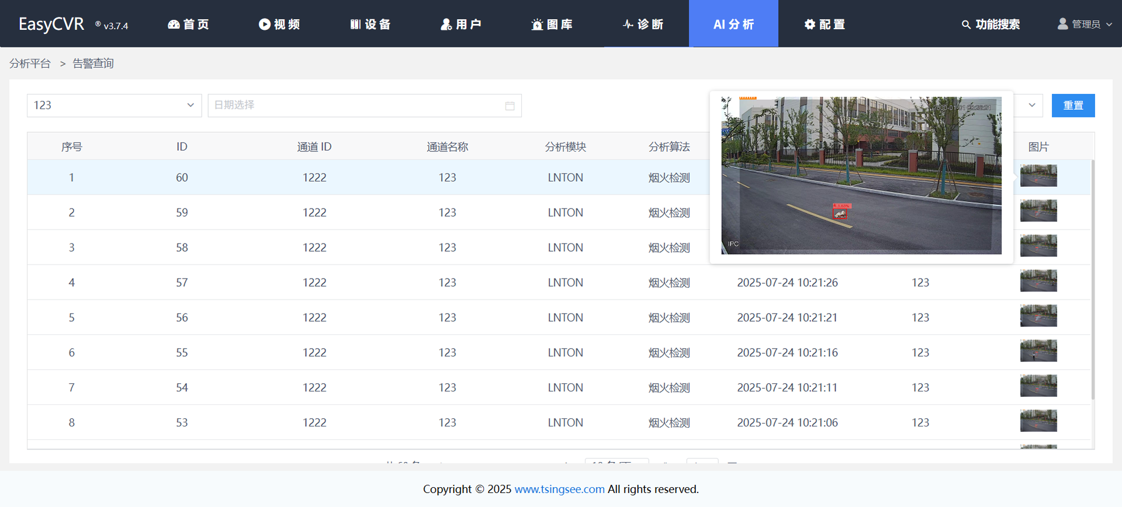Open the www.tsingsee.com link
The width and height of the screenshot is (1122, 507).
(559, 489)
